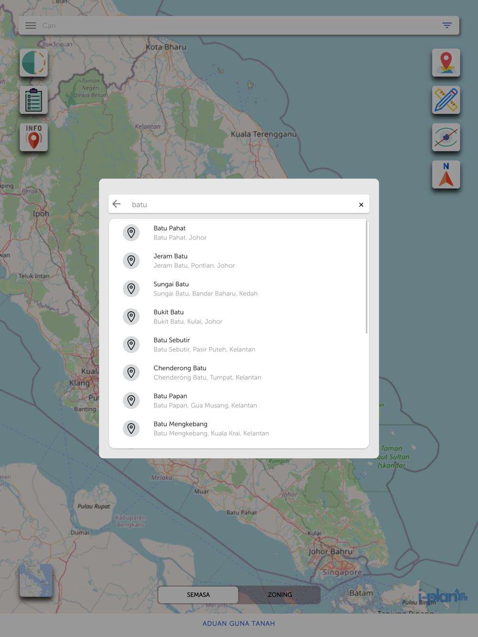
Task: Choose Batu Sebutir, Pasir Puteh, Kelantan
Action: (204, 350)
